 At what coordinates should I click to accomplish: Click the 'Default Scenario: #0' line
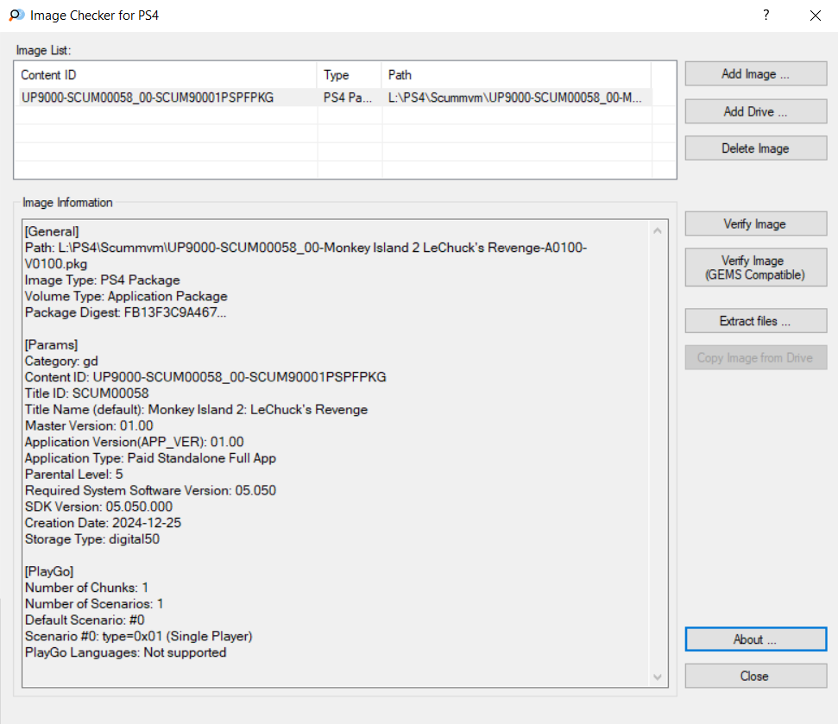pyautogui.click(x=85, y=620)
